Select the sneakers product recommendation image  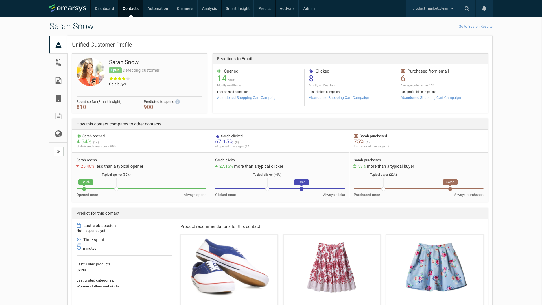coord(229,268)
